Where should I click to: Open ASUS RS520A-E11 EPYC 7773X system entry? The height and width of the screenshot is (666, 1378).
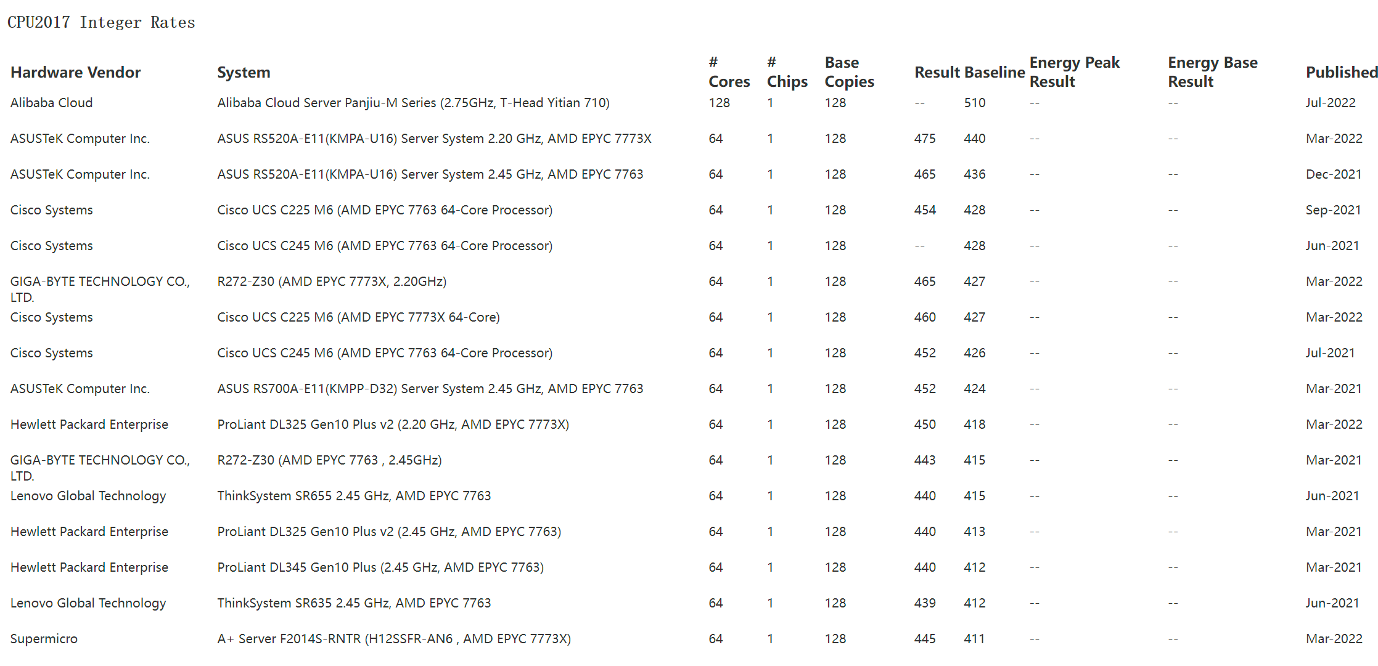click(x=434, y=139)
